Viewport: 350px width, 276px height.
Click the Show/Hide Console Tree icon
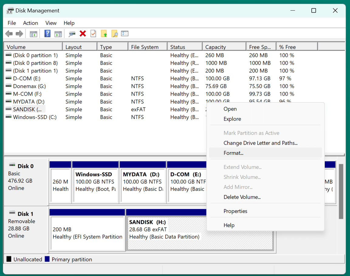coord(33,34)
